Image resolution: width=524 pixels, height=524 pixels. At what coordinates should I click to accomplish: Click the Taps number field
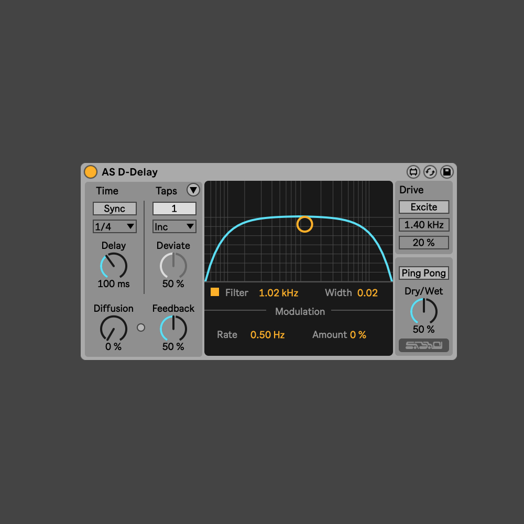coord(174,209)
